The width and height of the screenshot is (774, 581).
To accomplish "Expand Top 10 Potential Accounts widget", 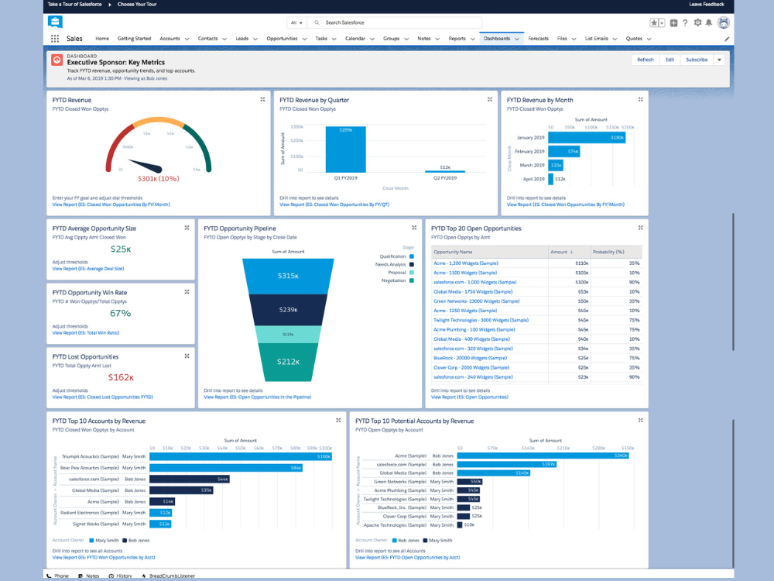I will (x=640, y=421).
